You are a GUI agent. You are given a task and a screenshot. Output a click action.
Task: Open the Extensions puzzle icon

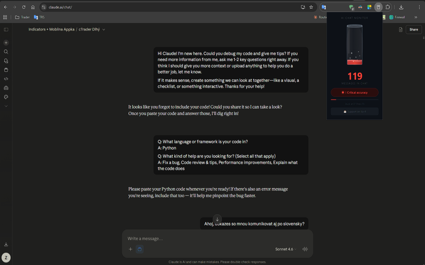tap(387, 7)
